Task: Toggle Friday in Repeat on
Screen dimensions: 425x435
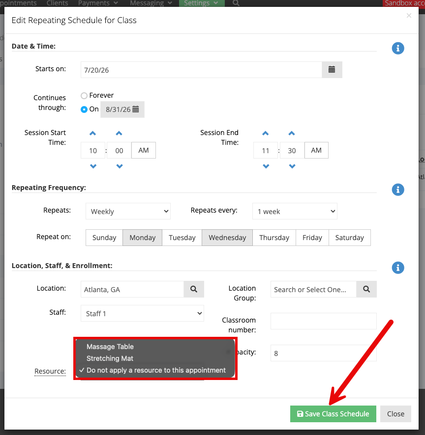Action: coord(312,238)
